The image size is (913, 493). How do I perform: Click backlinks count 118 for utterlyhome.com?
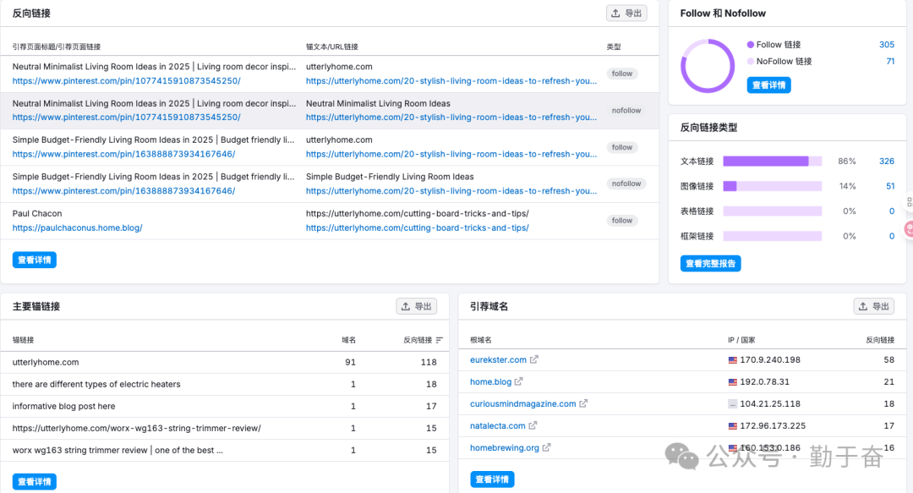point(429,362)
